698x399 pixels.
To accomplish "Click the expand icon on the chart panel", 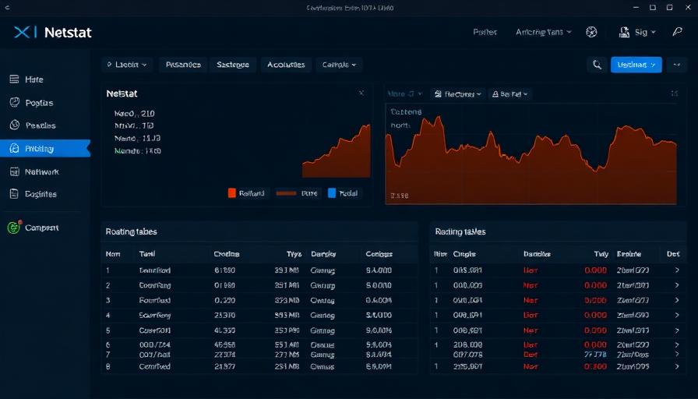I will (x=675, y=94).
